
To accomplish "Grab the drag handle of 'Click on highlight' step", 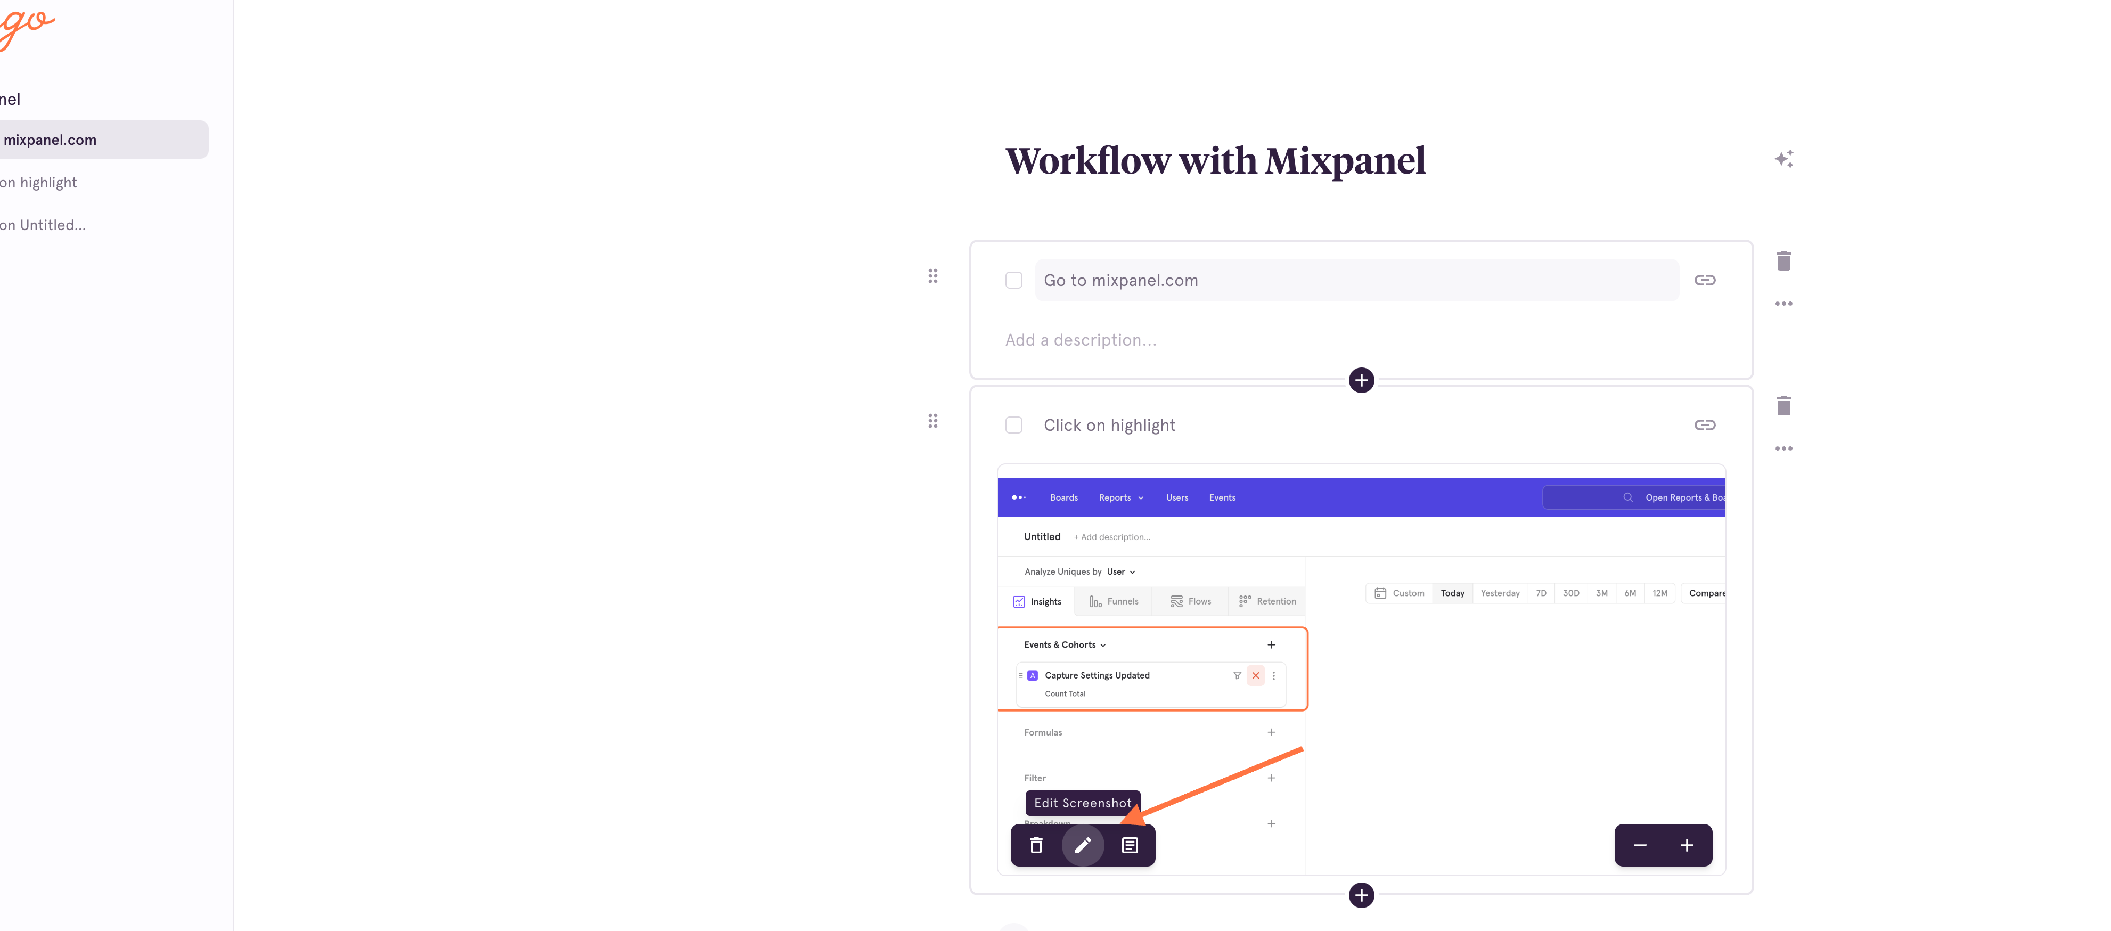I will coord(932,421).
